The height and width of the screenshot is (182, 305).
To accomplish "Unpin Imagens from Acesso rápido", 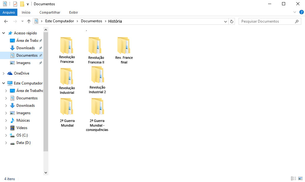I will 40,63.
